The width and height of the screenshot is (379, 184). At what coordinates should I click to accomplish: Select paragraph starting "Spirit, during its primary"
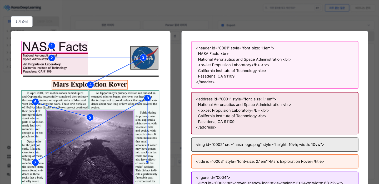click(147, 147)
